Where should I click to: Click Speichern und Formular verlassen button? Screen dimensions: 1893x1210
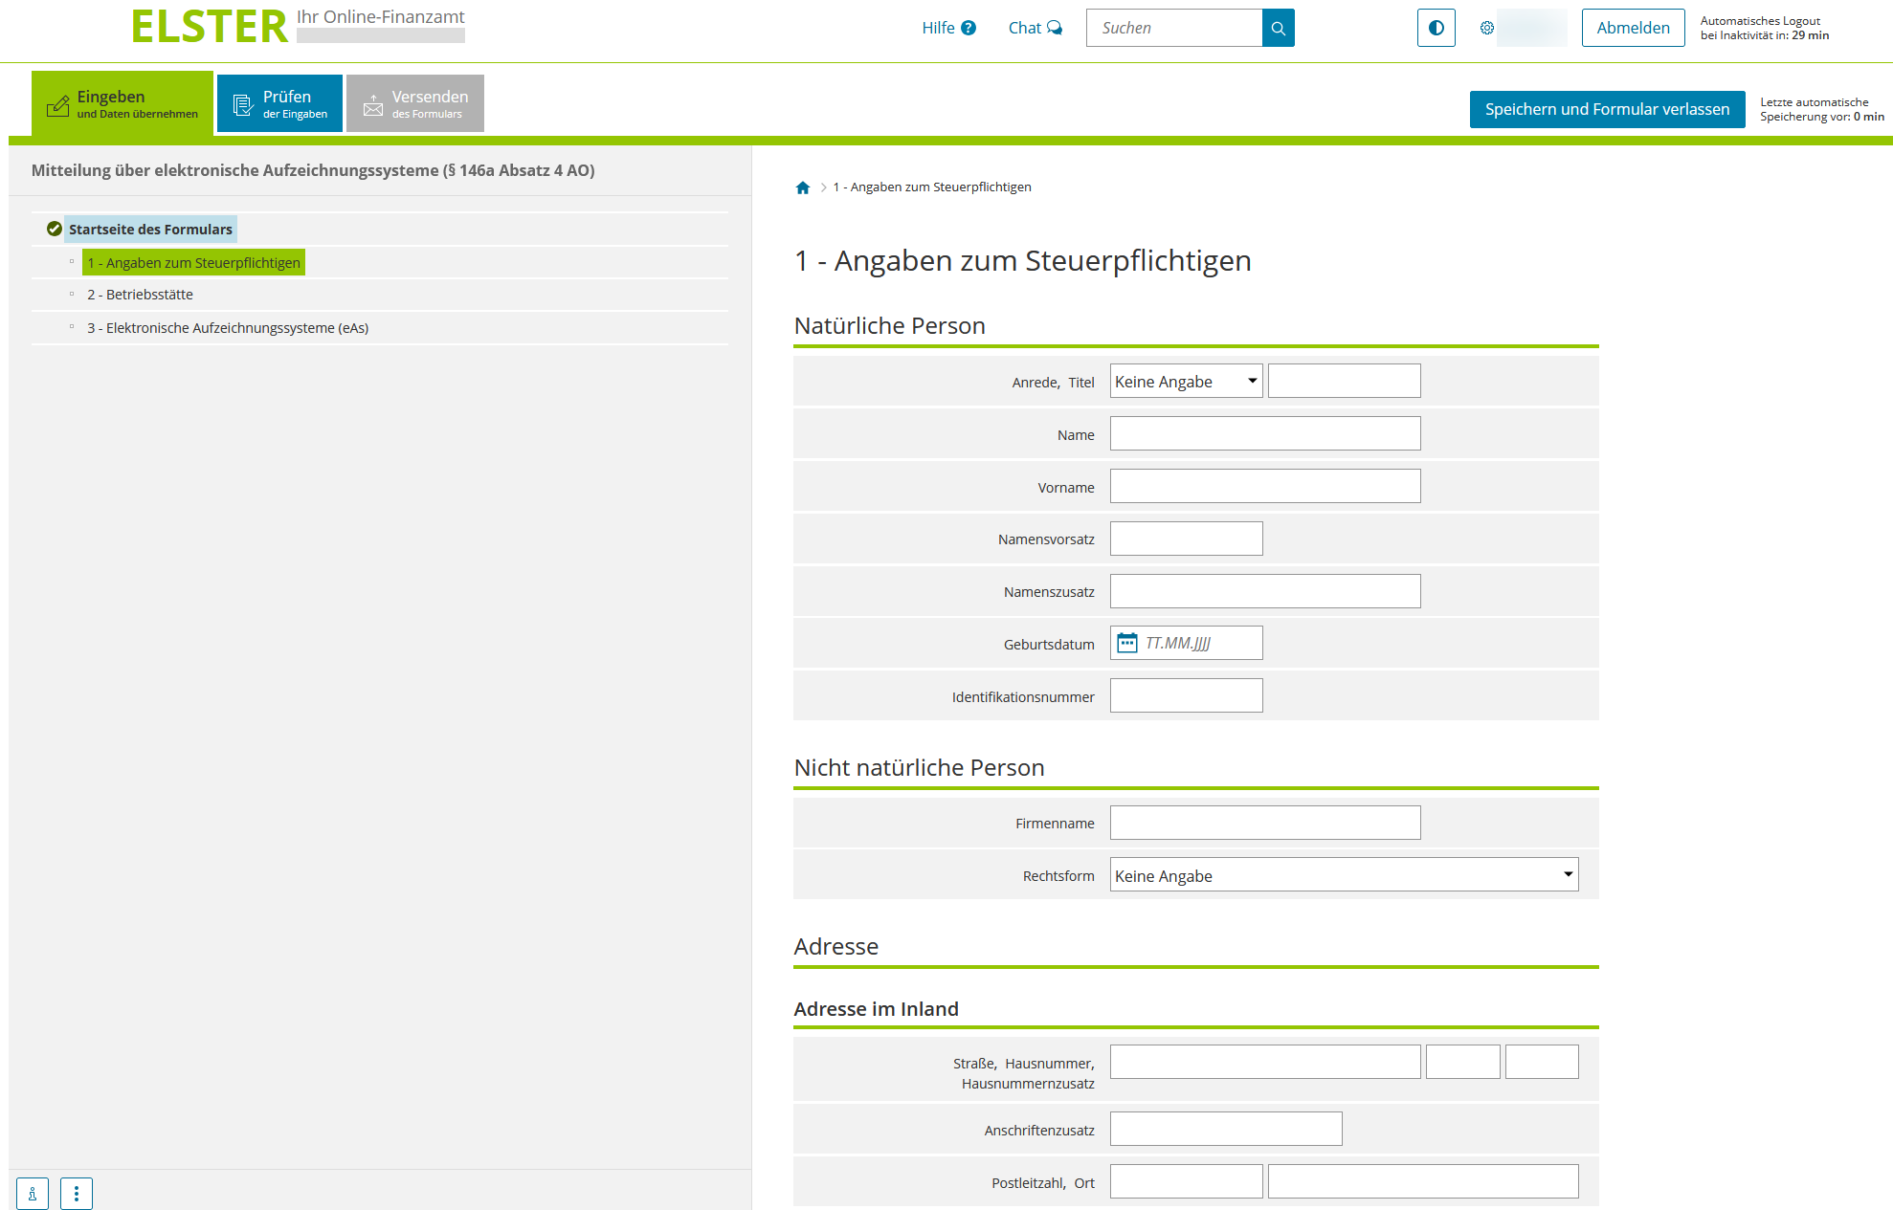click(1607, 110)
